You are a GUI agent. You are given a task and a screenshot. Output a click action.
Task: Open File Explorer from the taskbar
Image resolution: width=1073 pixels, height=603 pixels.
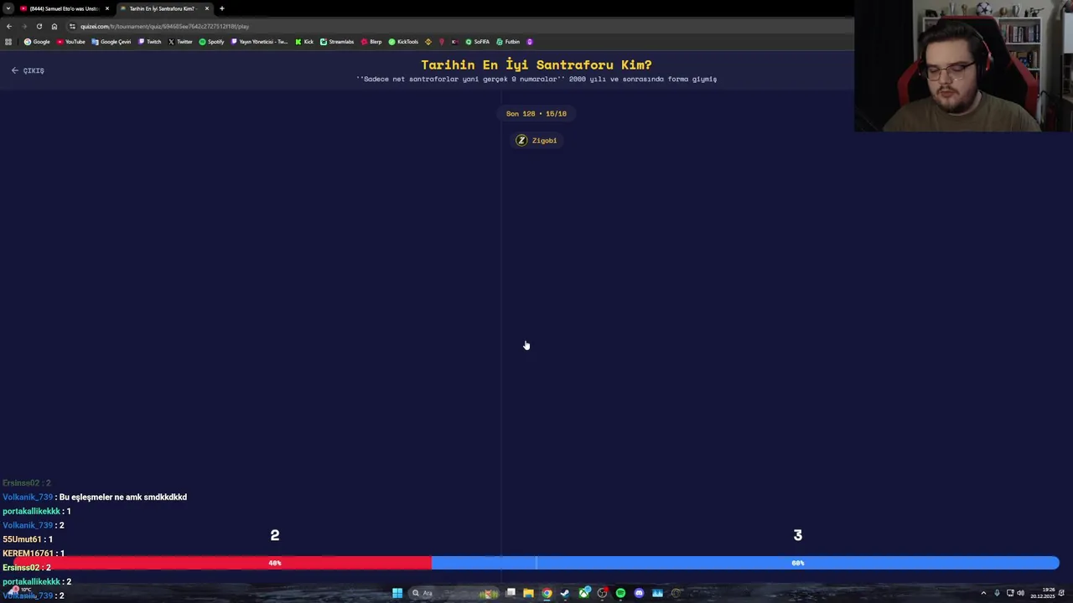pyautogui.click(x=528, y=593)
